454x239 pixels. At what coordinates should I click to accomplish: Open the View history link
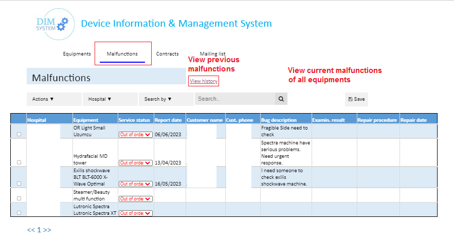coord(204,81)
